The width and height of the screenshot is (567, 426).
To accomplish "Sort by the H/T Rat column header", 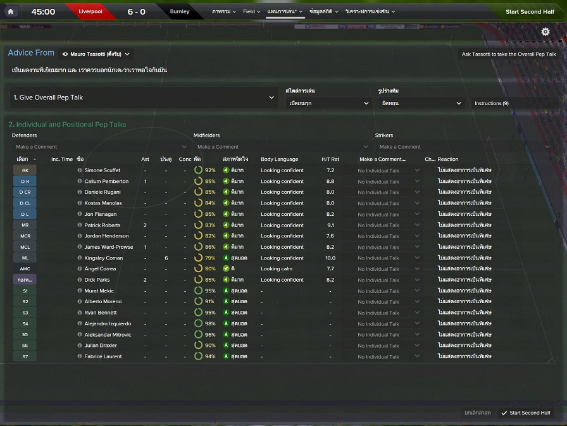I will [x=330, y=159].
